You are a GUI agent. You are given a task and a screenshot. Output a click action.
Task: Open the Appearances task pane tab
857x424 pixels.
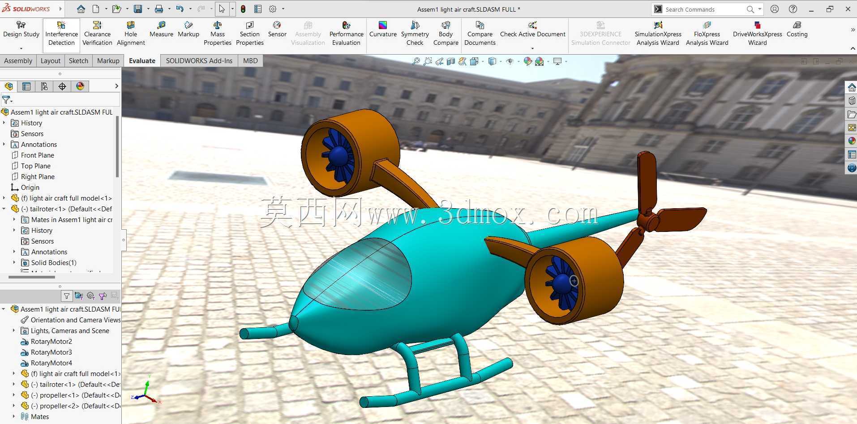pyautogui.click(x=852, y=141)
